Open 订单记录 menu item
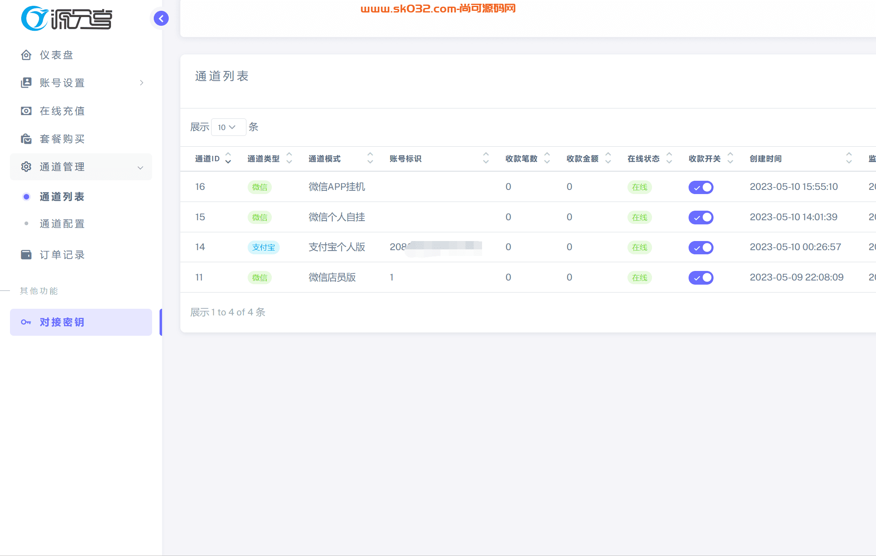 tap(81, 254)
